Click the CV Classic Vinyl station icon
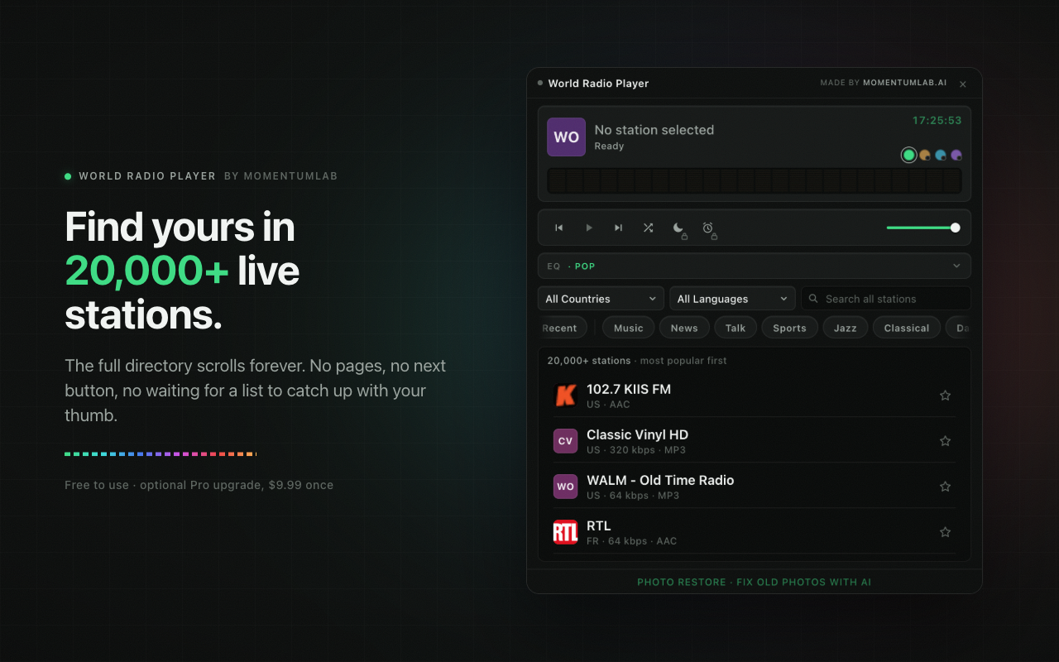The width and height of the screenshot is (1059, 662). [x=565, y=441]
